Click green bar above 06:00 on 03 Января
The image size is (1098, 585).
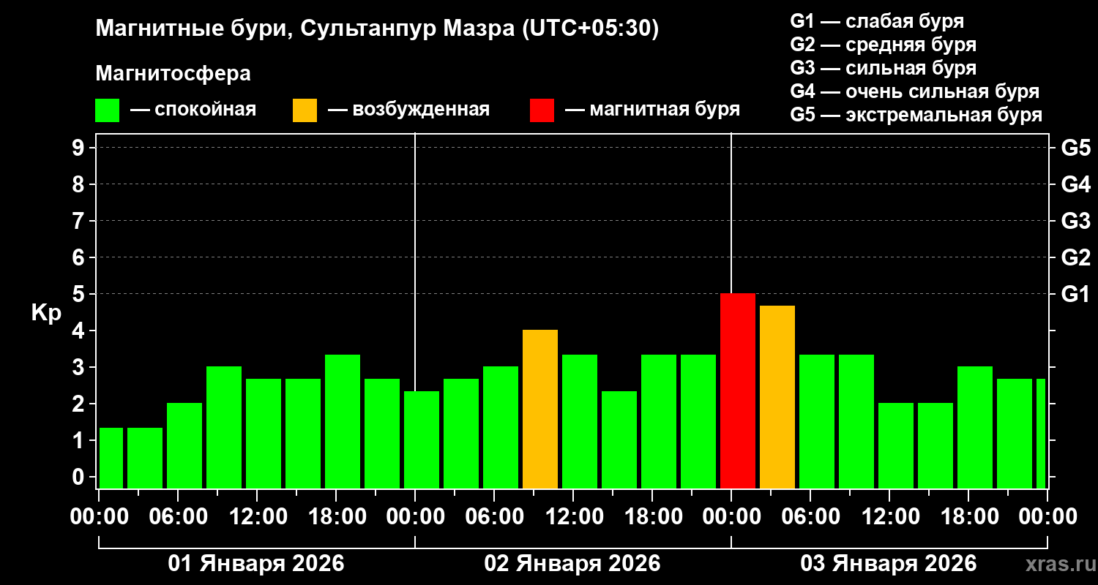coord(817,421)
